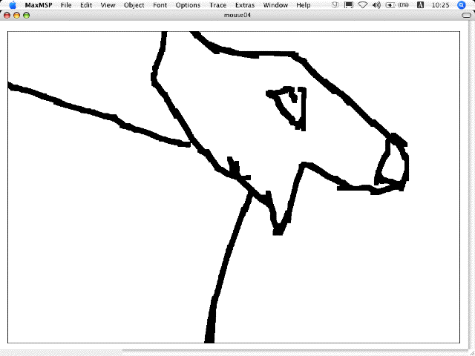Open the Window menu
Viewport: 475px width, 356px height.
click(275, 5)
